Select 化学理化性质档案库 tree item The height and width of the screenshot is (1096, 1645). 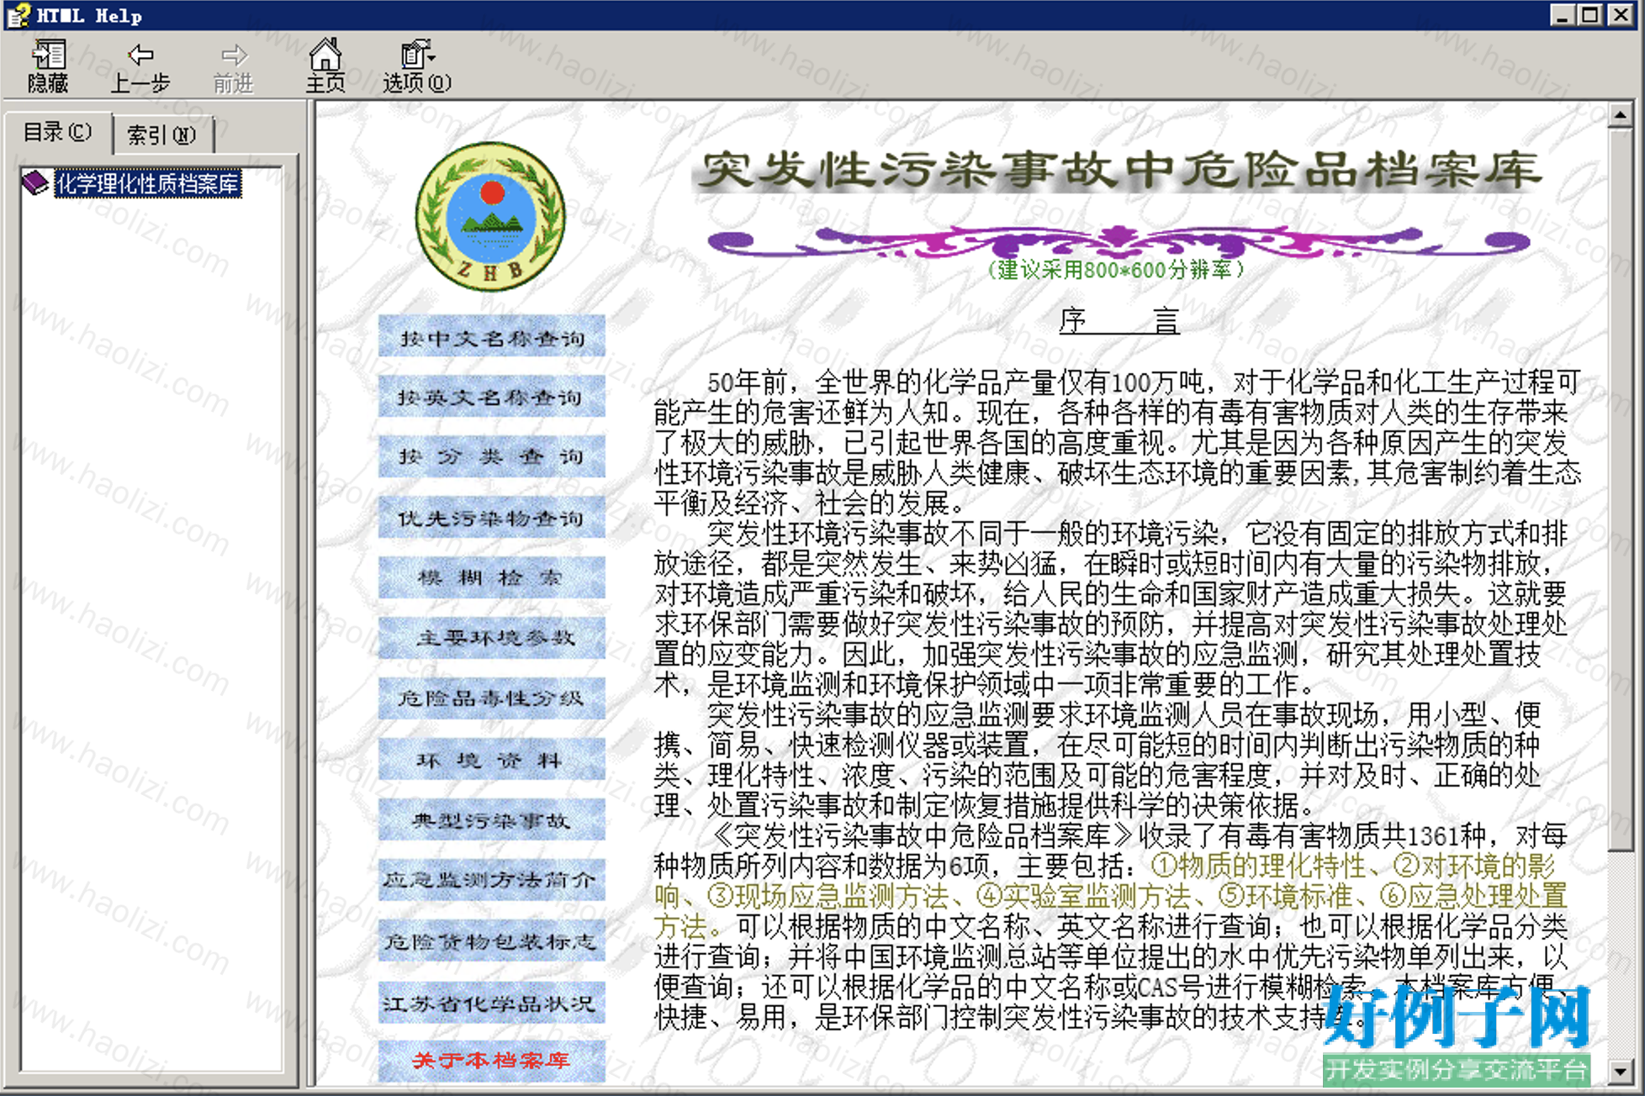coord(148,183)
